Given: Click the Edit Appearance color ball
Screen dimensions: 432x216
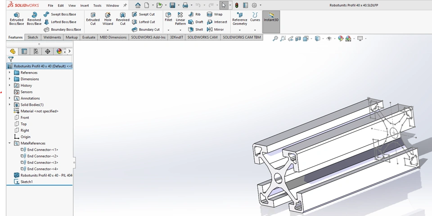Looking at the screenshot, I should [x=341, y=39].
